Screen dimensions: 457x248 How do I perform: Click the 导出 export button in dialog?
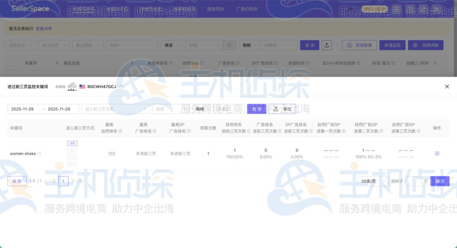(283, 109)
